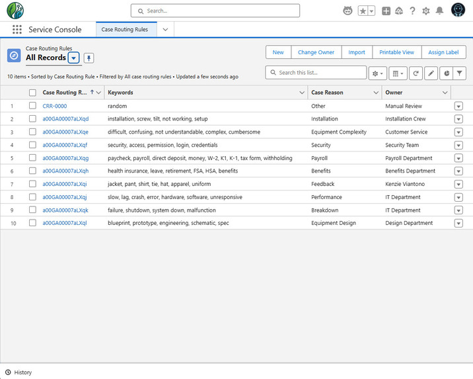Open the Setup gear menu
Image resolution: width=473 pixels, height=379 pixels.
tap(425, 11)
